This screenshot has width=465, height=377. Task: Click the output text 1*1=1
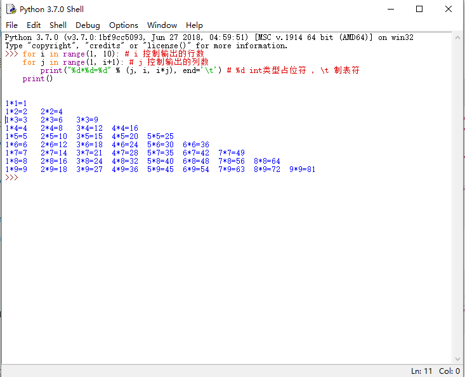[16, 103]
